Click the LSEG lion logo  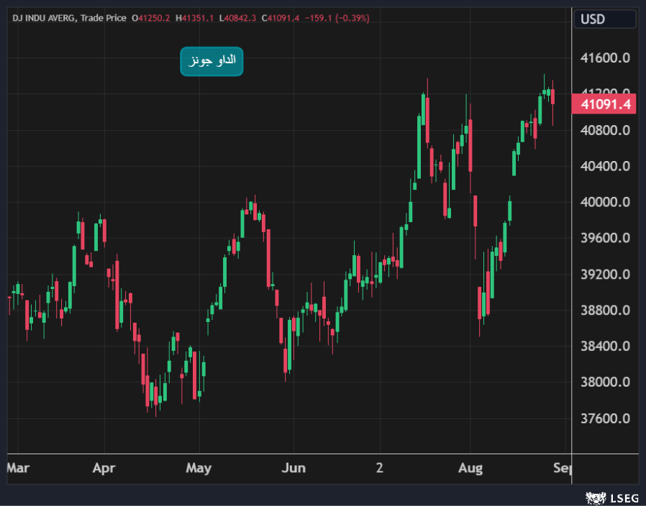[594, 497]
